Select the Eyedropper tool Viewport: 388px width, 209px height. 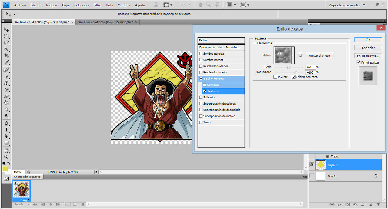6,63
